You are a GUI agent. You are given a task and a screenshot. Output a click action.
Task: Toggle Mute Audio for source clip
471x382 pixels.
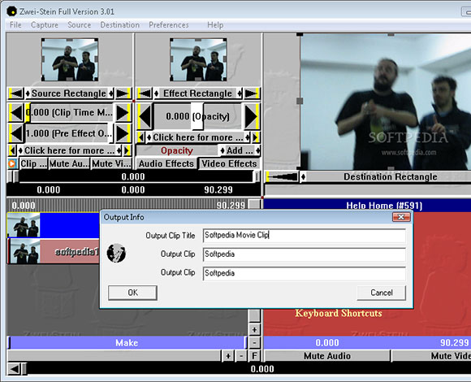pos(69,164)
